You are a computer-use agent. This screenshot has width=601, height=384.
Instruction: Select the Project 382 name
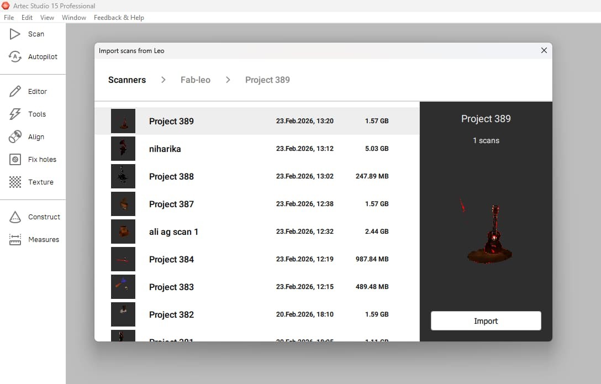[x=171, y=314]
